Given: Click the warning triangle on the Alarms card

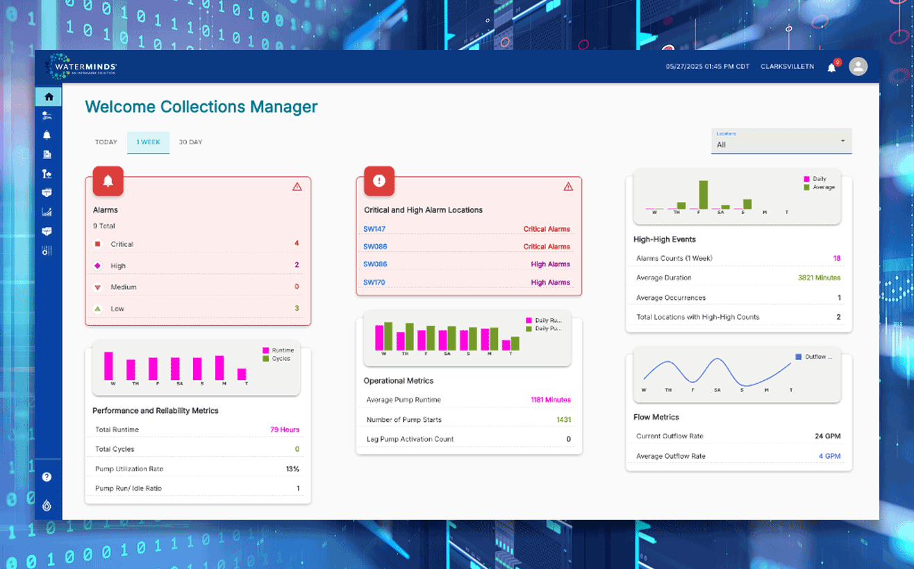Looking at the screenshot, I should tap(297, 187).
